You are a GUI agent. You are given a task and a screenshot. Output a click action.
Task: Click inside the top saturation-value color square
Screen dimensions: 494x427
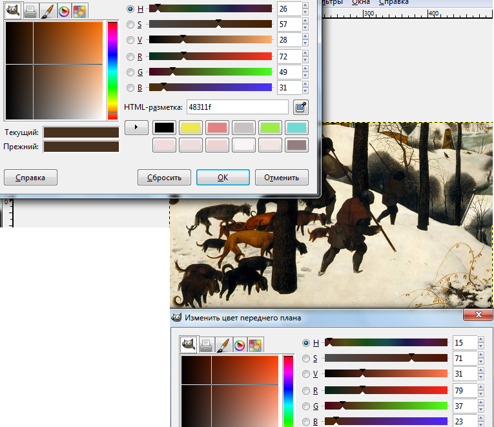pos(54,71)
